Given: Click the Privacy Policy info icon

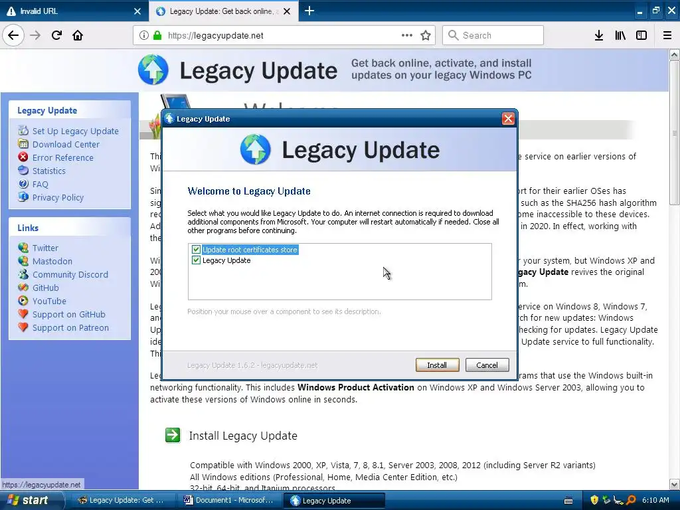Looking at the screenshot, I should pyautogui.click(x=23, y=197).
